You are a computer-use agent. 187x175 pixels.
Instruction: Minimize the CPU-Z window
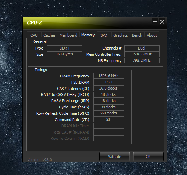click(x=155, y=22)
